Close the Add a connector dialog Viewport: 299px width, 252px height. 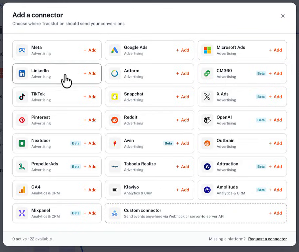pyautogui.click(x=283, y=16)
